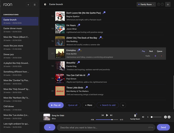
Task: Open the Something different from conversation
Action: click(20, 73)
